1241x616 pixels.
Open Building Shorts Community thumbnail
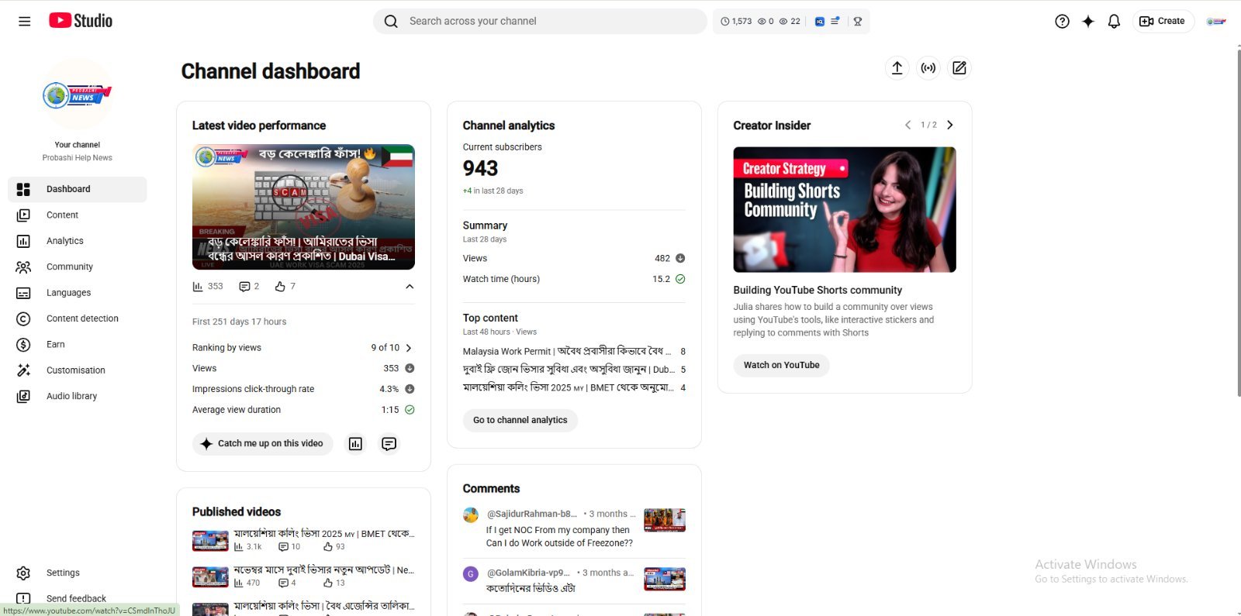(x=845, y=210)
